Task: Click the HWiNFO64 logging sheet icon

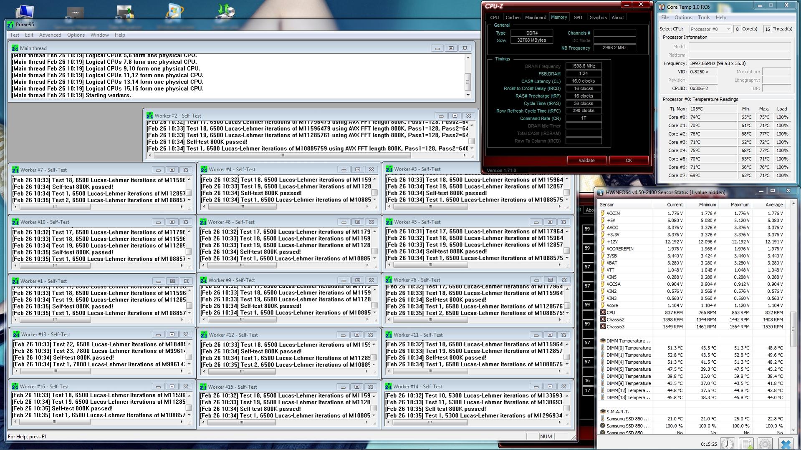Action: 746,444
